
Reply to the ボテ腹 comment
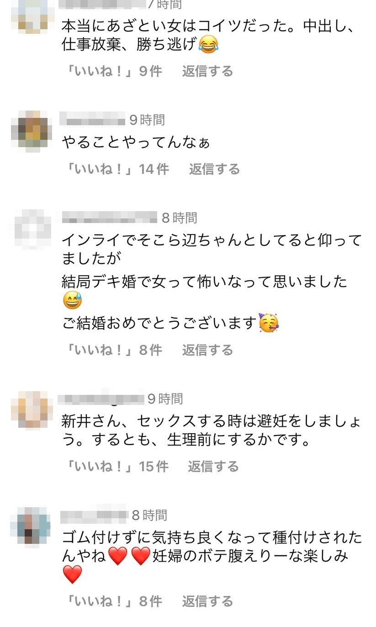pos(207,601)
